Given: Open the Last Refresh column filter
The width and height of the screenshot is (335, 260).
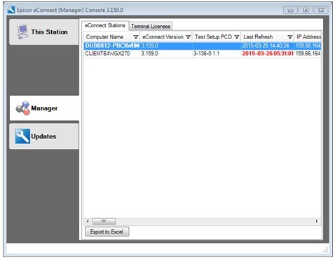Looking at the screenshot, I should pyautogui.click(x=290, y=37).
